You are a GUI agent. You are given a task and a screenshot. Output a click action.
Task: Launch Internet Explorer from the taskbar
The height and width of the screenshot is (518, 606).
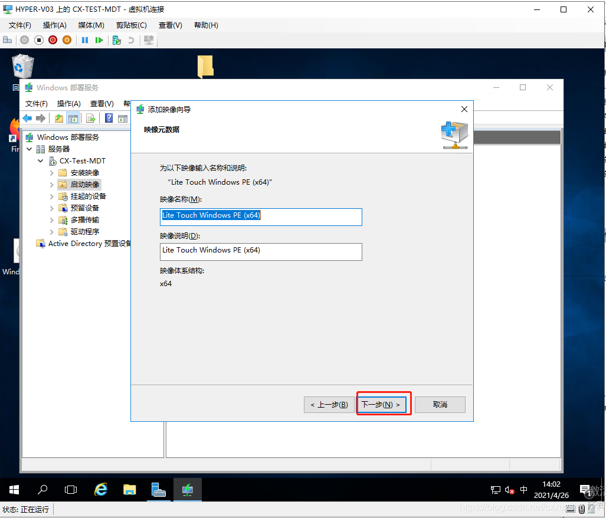[101, 490]
